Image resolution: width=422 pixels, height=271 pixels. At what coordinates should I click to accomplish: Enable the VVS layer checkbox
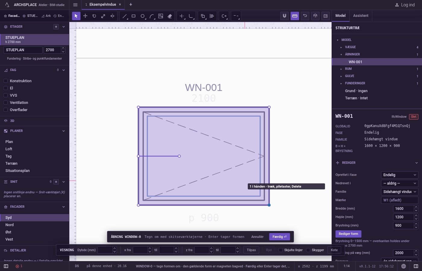coord(5,95)
